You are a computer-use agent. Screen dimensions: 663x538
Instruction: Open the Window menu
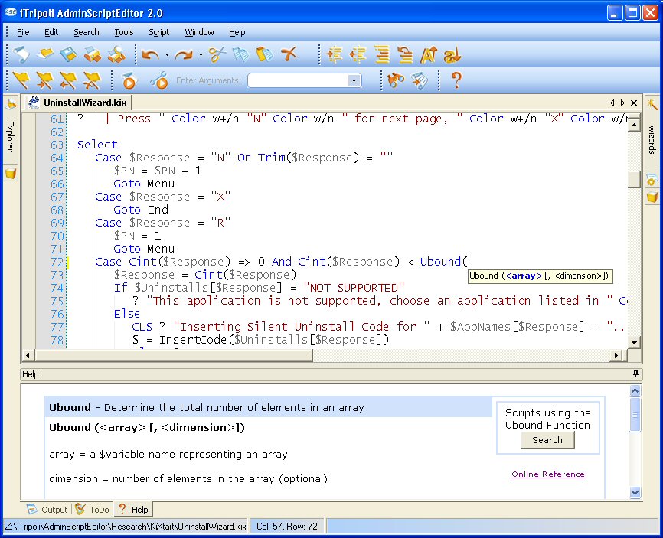(199, 32)
